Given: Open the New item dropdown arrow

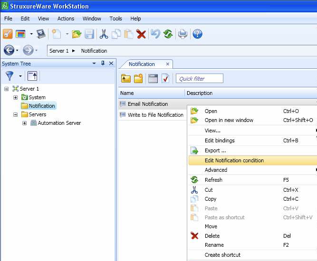Looking at the screenshot, I should 67,34.
